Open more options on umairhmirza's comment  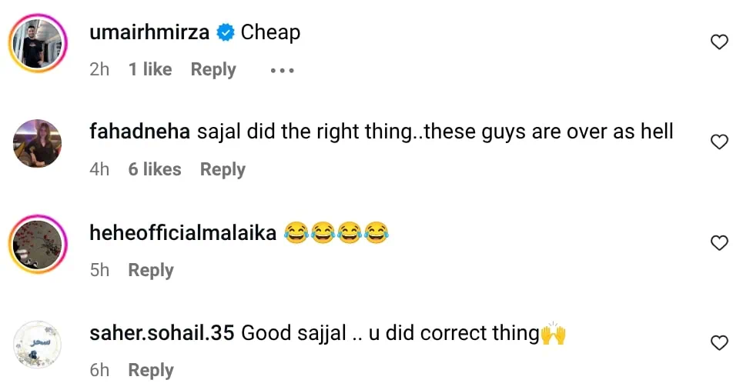point(282,70)
